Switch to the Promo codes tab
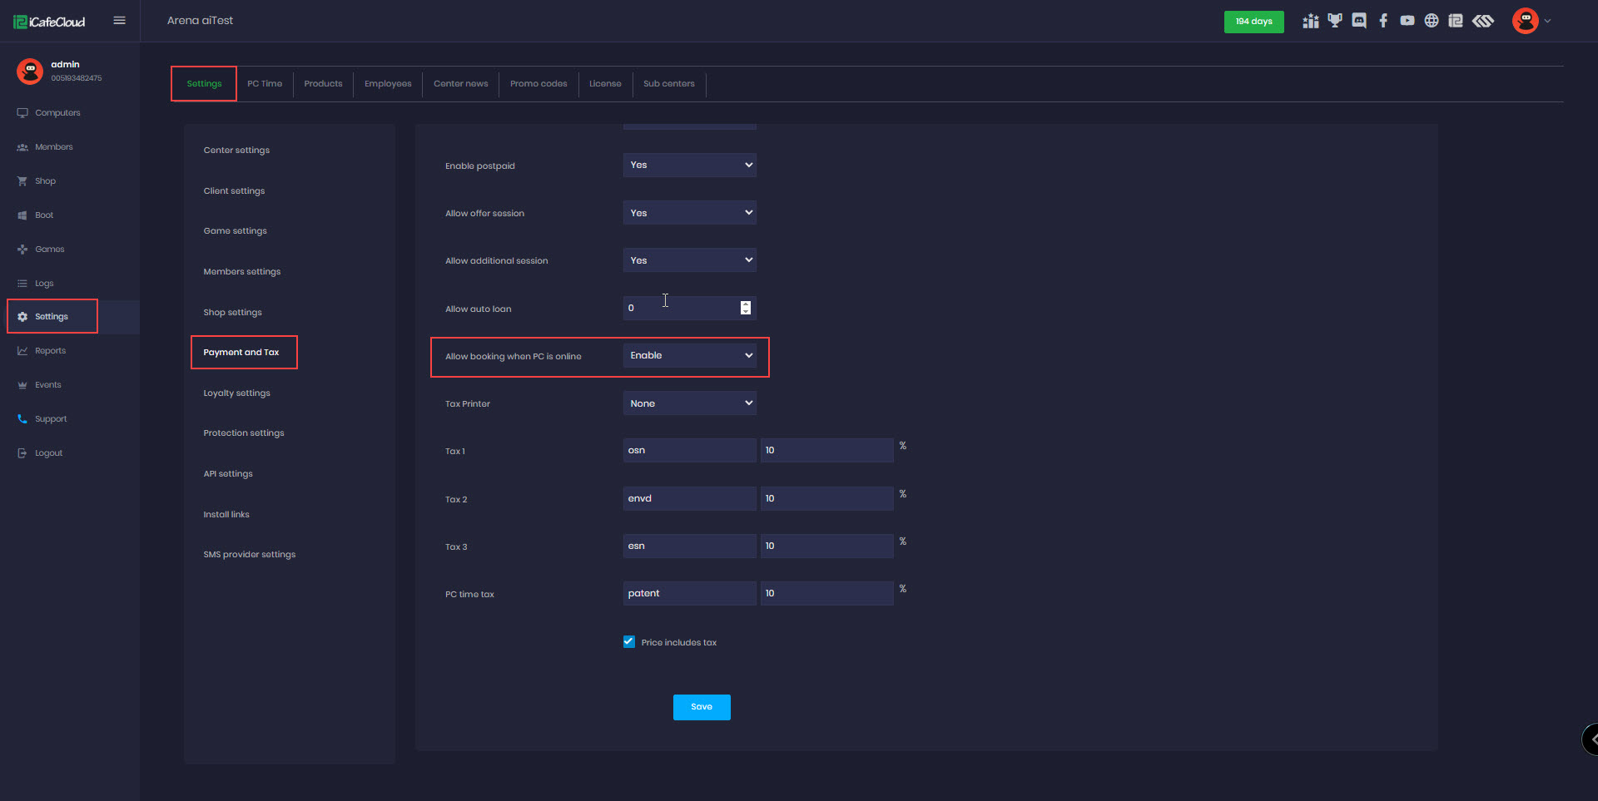The width and height of the screenshot is (1598, 801). [538, 84]
